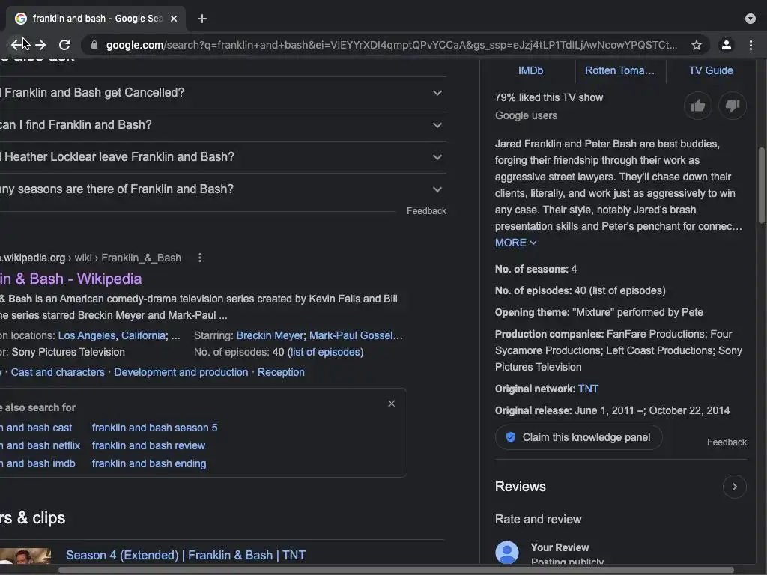Open the IMDb tab link
This screenshot has height=575, width=767.
point(530,70)
